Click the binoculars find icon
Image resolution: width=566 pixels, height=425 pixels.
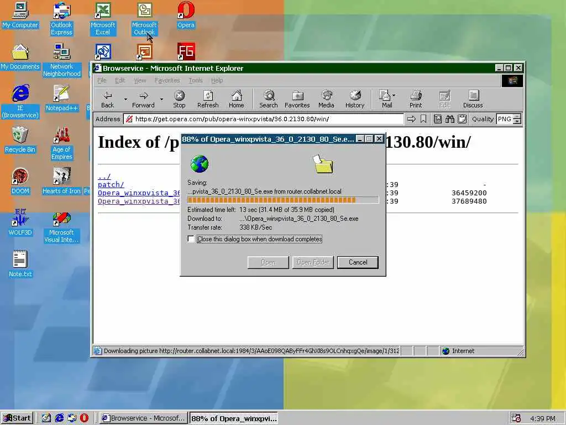450,119
